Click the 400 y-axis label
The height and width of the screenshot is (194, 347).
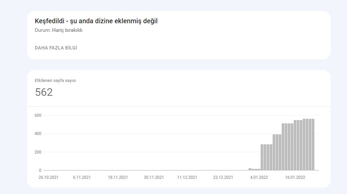(x=38, y=134)
